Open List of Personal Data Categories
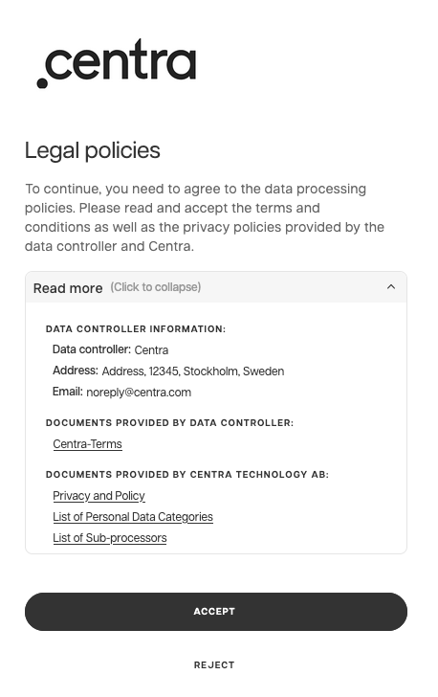This screenshot has width=438, height=697. coord(133,517)
